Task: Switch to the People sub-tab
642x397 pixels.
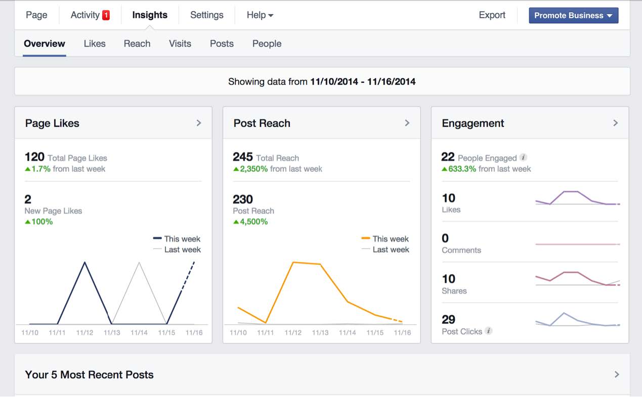Action: 267,43
